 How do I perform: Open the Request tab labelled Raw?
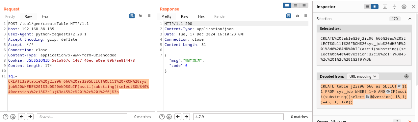point(28,16)
